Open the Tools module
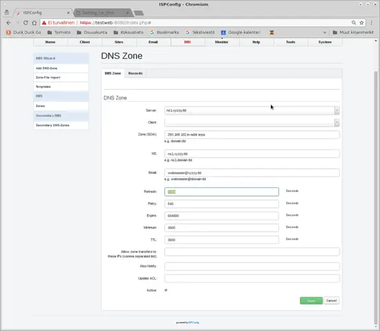 point(291,42)
